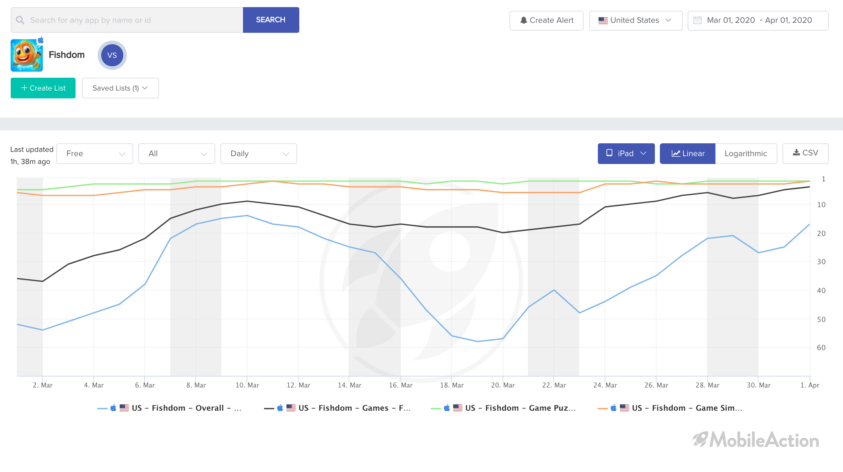This screenshot has width=843, height=472.
Task: Switch chart scale to Linear
Action: tap(688, 154)
